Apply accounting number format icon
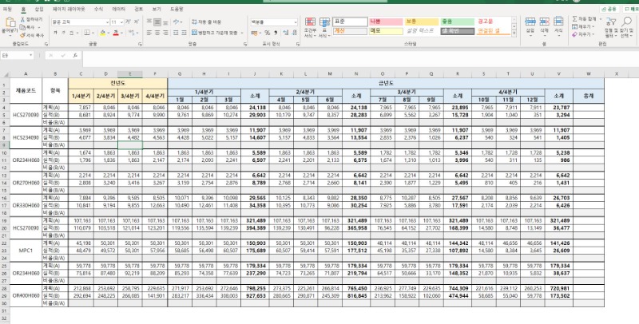This screenshot has height=324, width=639. 255,33
